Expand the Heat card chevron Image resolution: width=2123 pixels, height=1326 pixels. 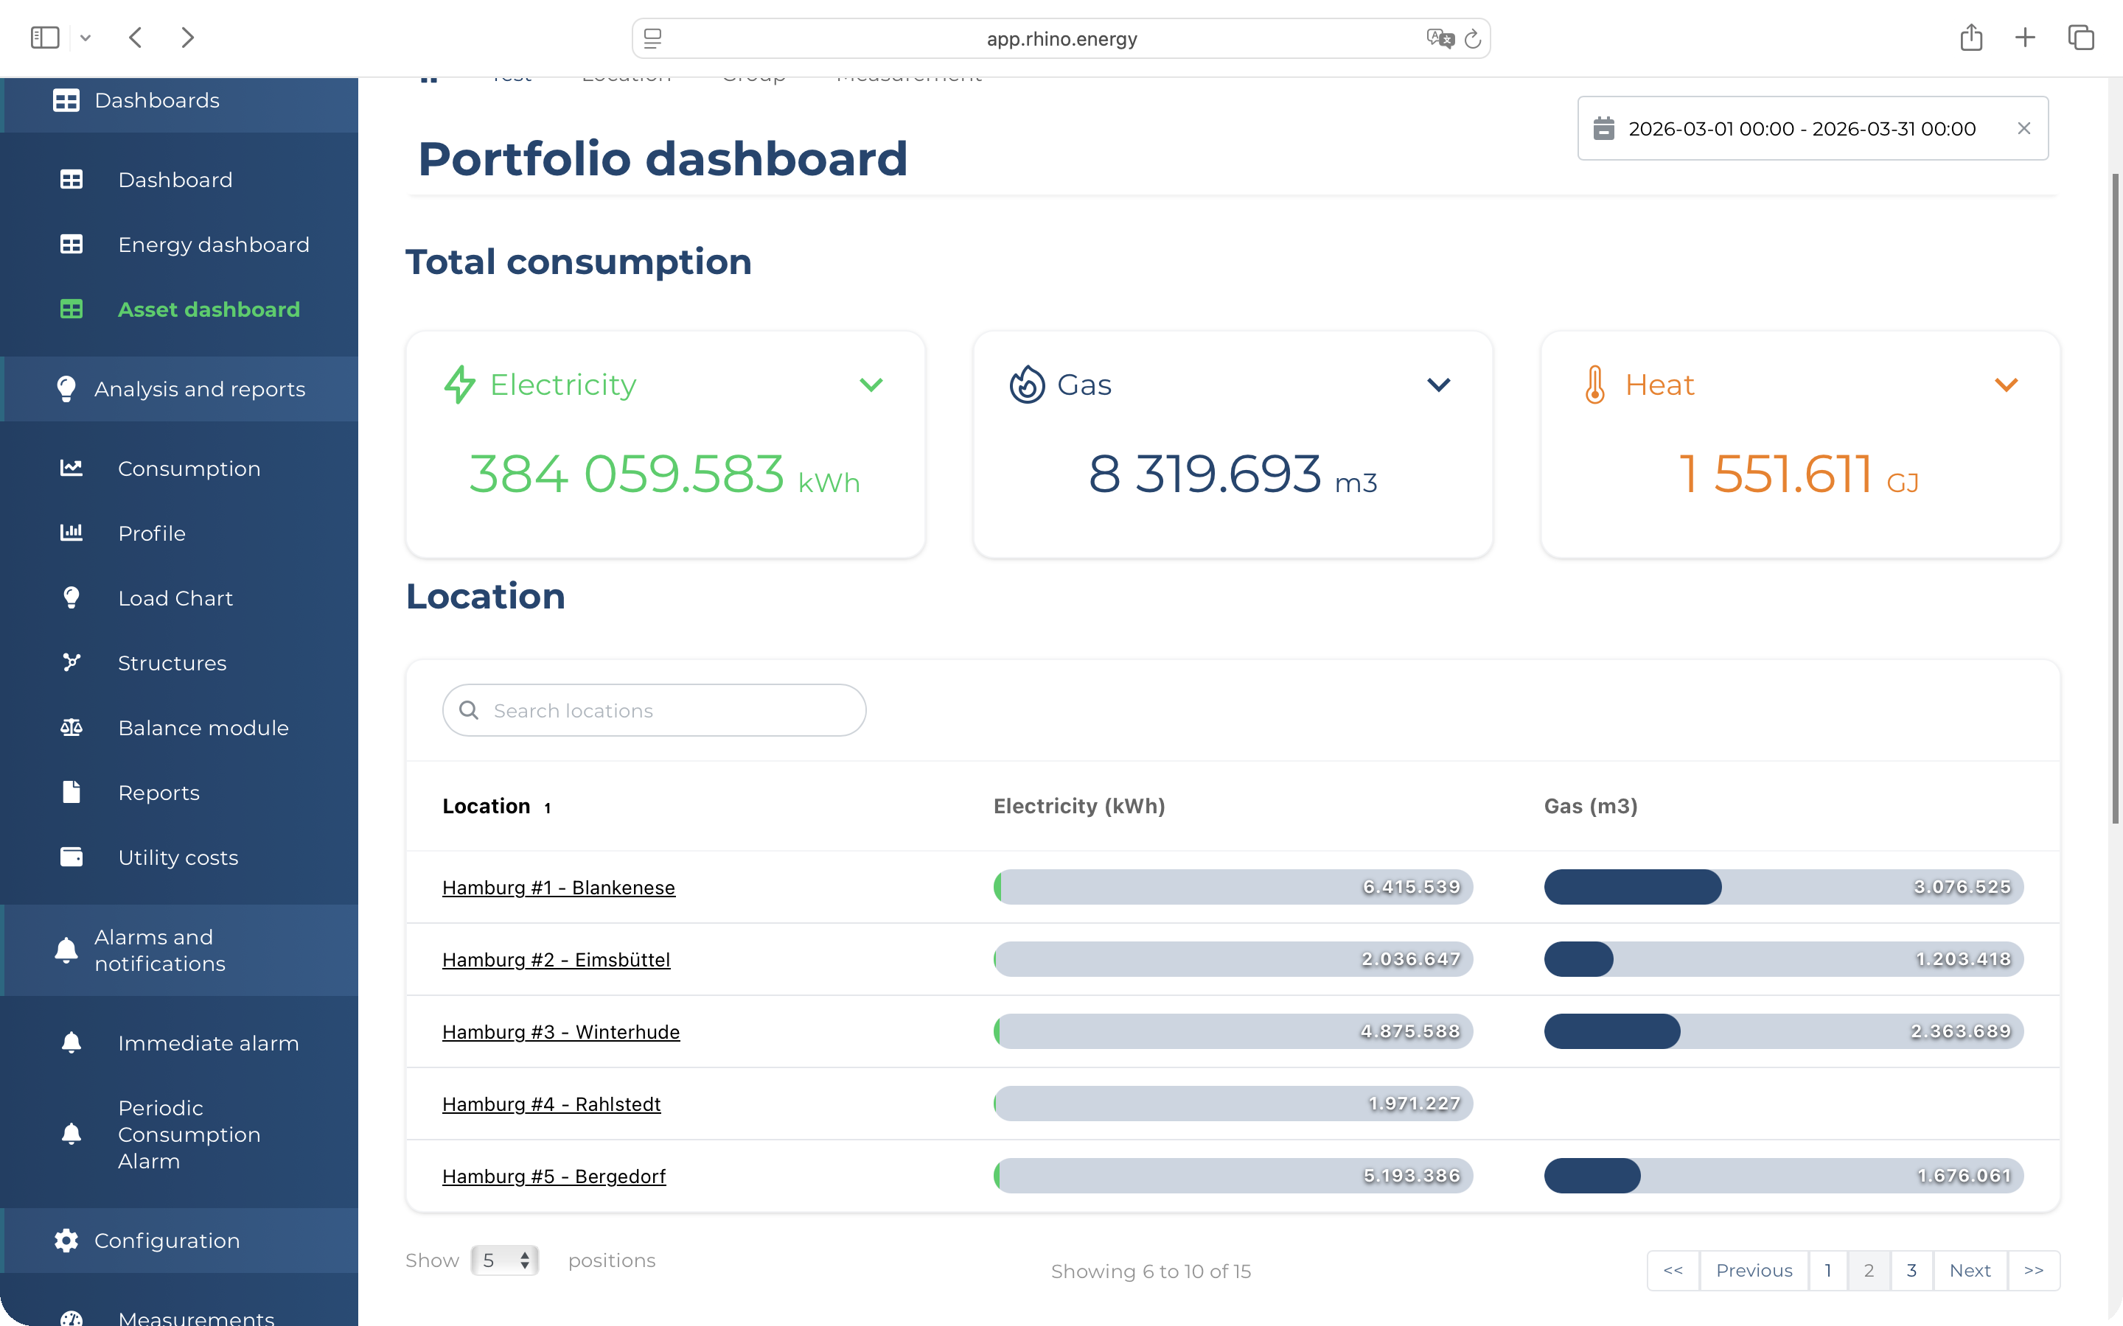coord(2007,385)
